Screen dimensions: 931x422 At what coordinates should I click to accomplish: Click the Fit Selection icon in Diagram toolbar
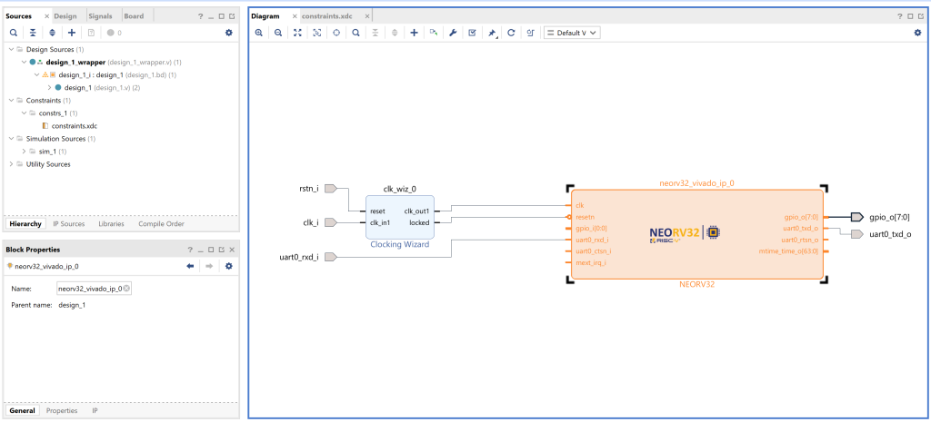pyautogui.click(x=317, y=34)
